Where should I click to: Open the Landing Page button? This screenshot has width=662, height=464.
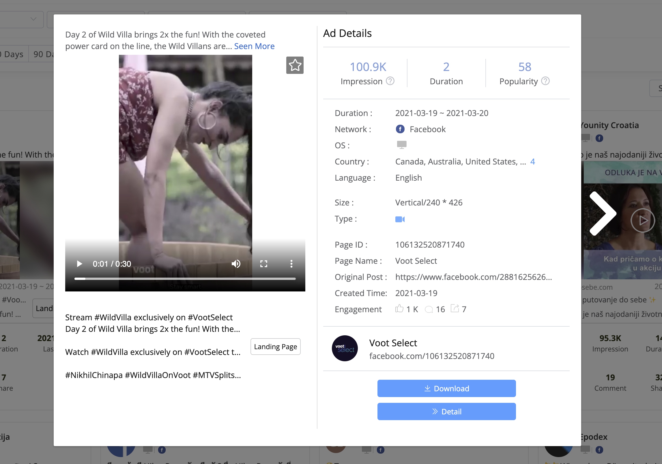(276, 347)
